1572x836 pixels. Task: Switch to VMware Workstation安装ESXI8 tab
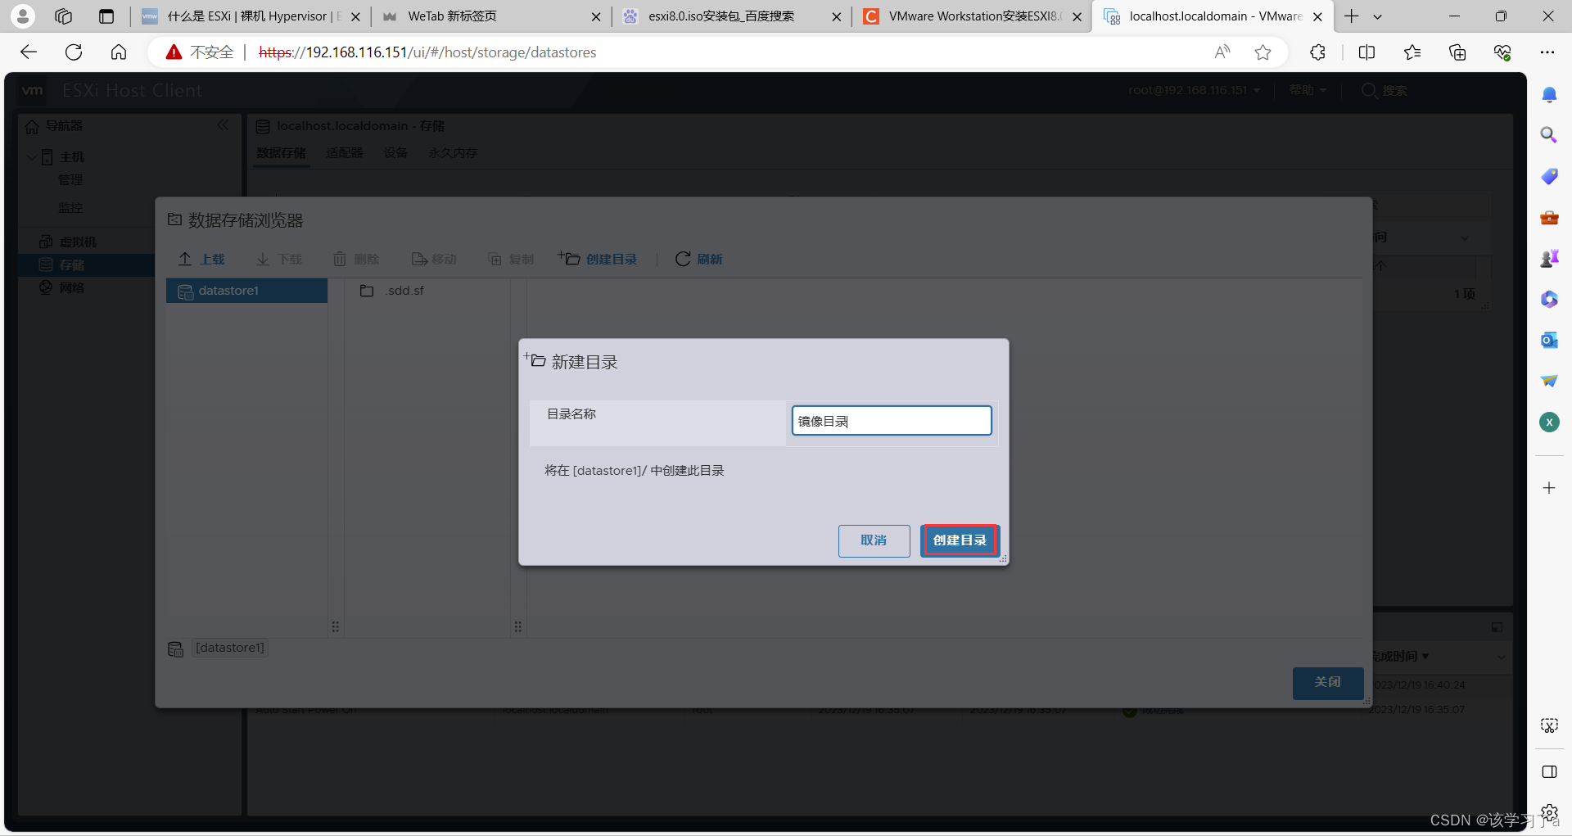click(x=972, y=16)
